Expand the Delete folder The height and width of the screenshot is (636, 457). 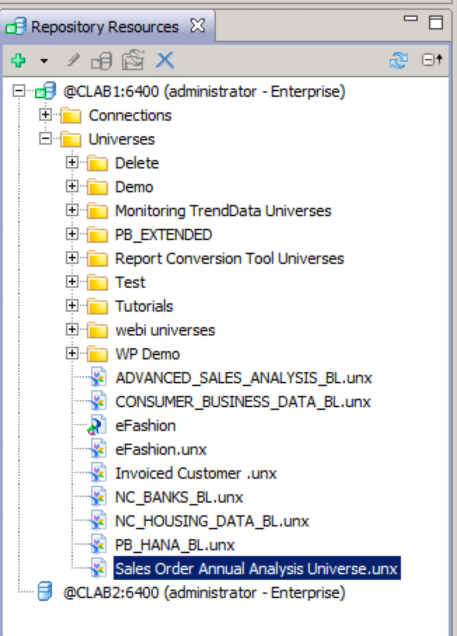pos(72,163)
